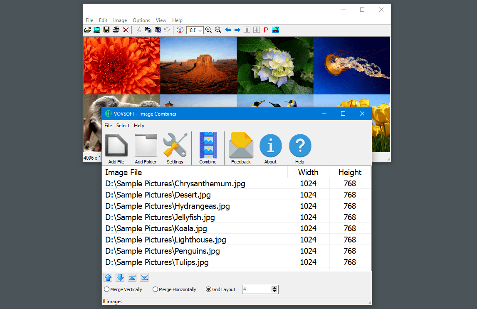Select the Merge Vertically option
This screenshot has width=477, height=309.
107,289
